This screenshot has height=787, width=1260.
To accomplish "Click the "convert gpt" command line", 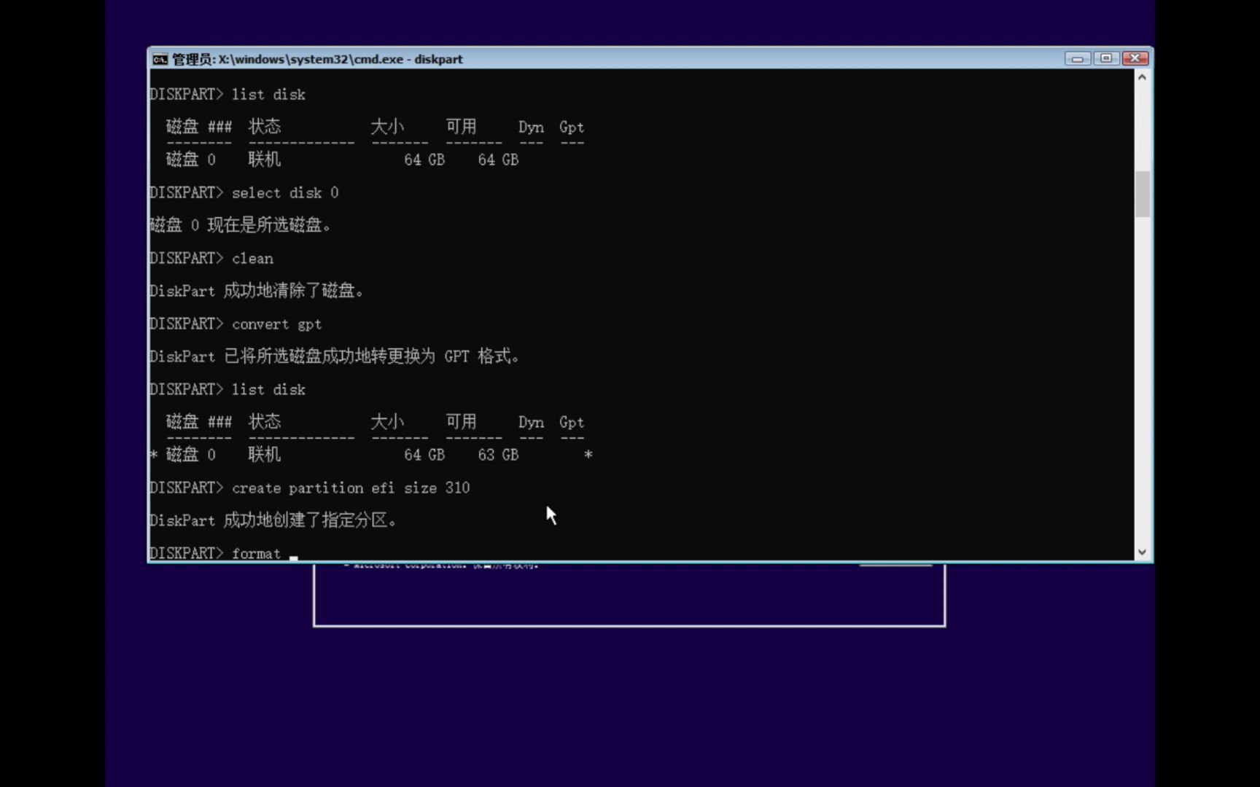I will tap(236, 324).
